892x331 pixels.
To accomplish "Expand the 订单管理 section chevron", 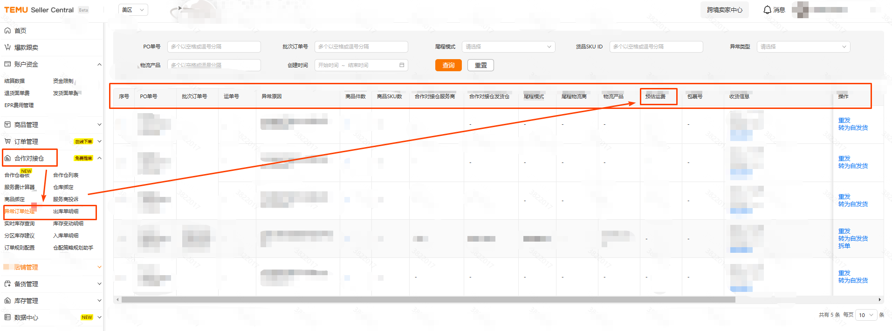I will point(99,142).
